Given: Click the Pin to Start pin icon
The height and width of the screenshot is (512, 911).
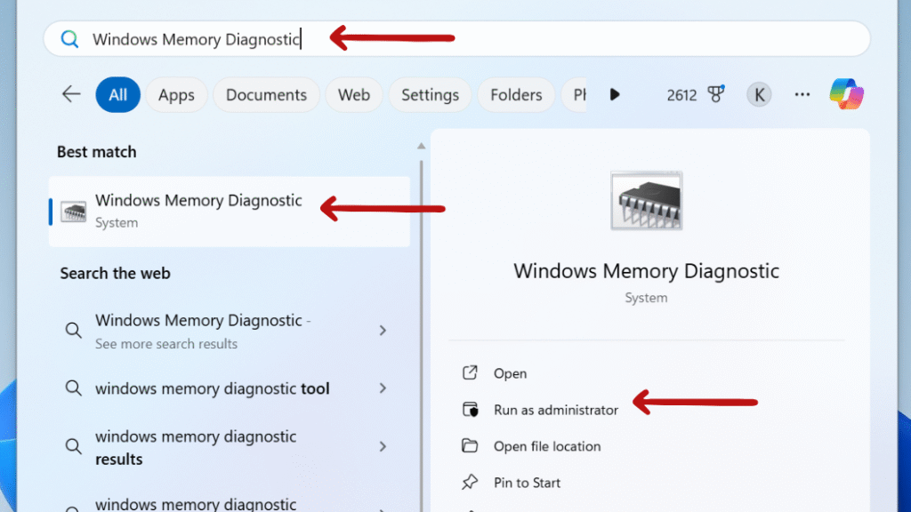Looking at the screenshot, I should click(x=470, y=482).
